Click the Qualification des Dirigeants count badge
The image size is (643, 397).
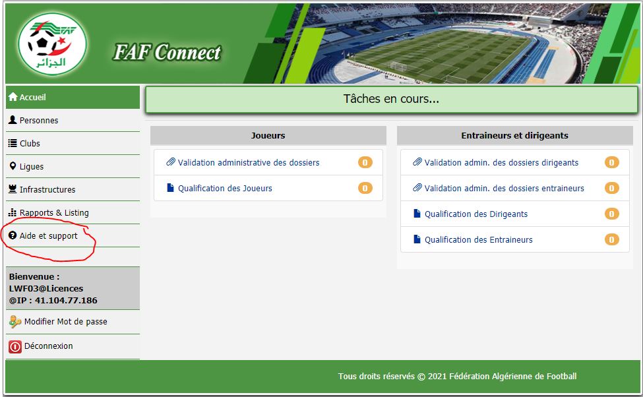pyautogui.click(x=611, y=214)
